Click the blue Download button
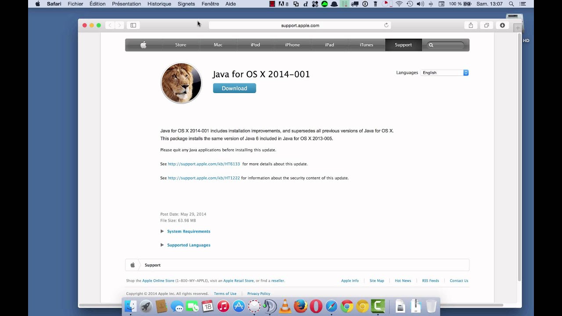The image size is (562, 316). tap(234, 88)
